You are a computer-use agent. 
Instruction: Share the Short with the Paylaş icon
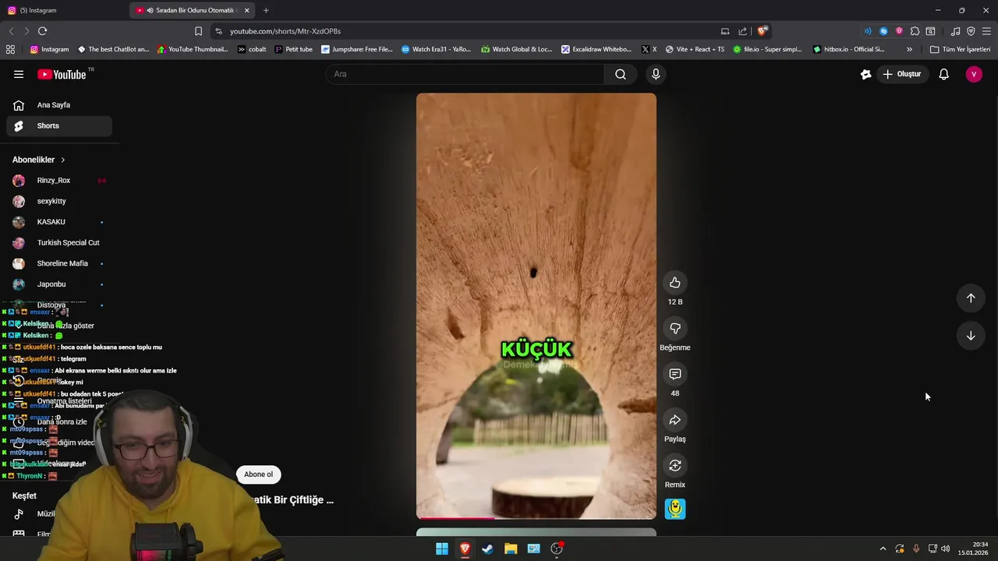pyautogui.click(x=675, y=420)
